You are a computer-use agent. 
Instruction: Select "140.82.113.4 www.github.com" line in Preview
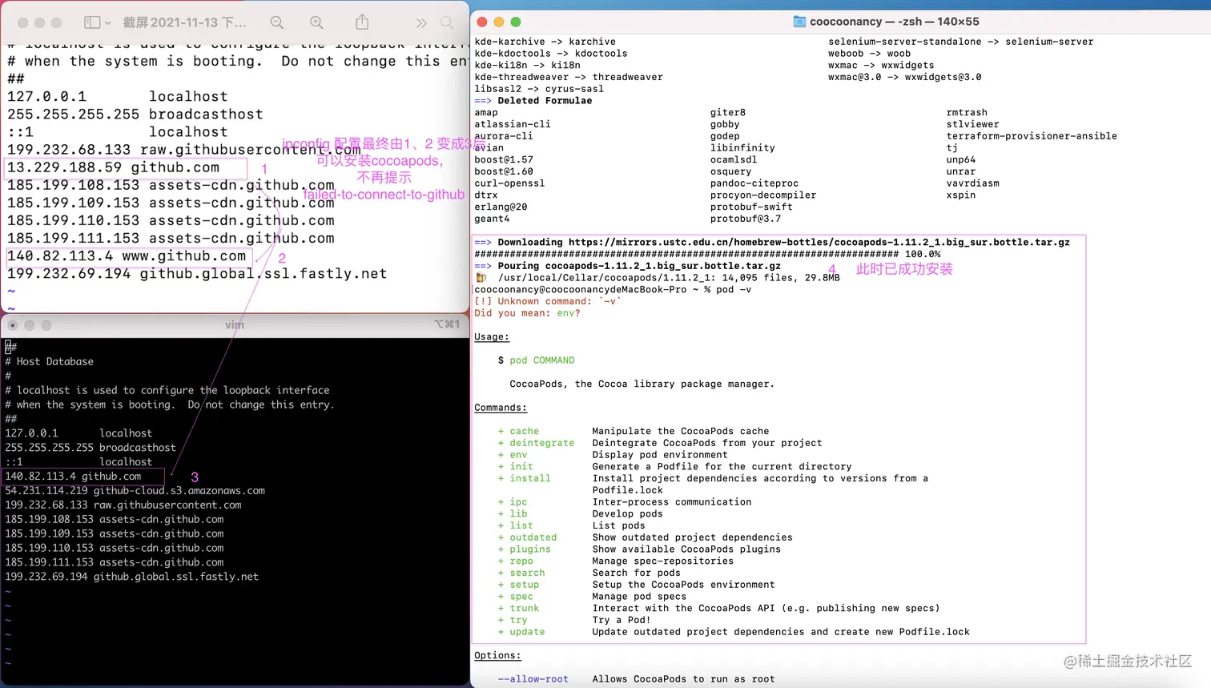point(127,256)
